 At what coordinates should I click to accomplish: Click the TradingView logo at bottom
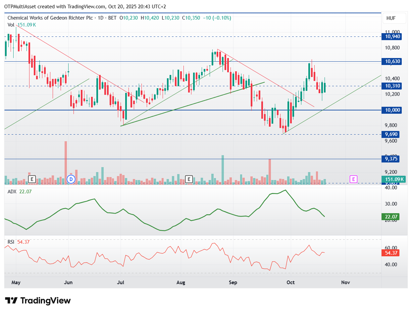[38, 301]
